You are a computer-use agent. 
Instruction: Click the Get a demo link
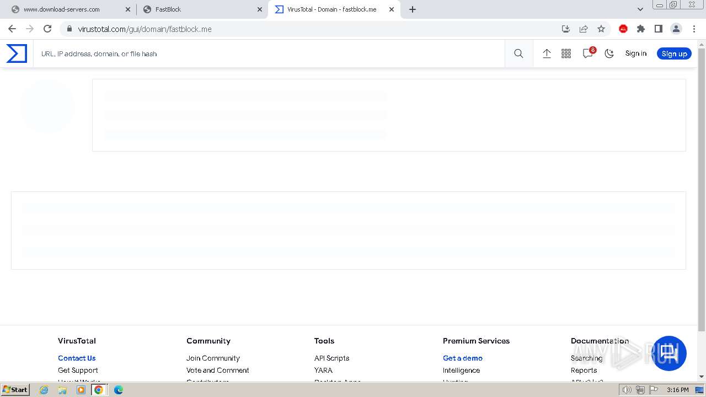[463, 358]
